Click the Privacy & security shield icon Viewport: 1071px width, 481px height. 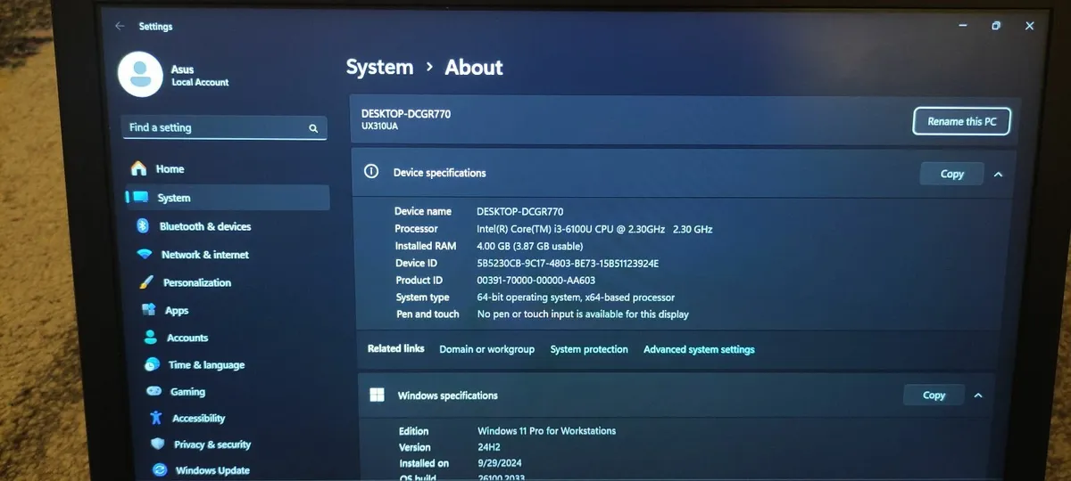coord(158,444)
